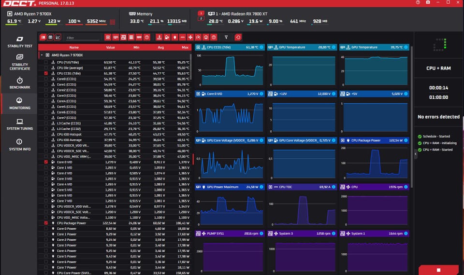This screenshot has height=275, width=464.
Task: Select GPU number 1 in the header
Action: coord(201,14)
